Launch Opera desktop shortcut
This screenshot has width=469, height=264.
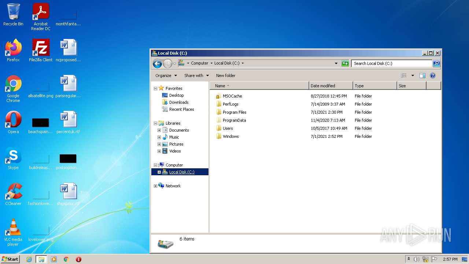[13, 122]
